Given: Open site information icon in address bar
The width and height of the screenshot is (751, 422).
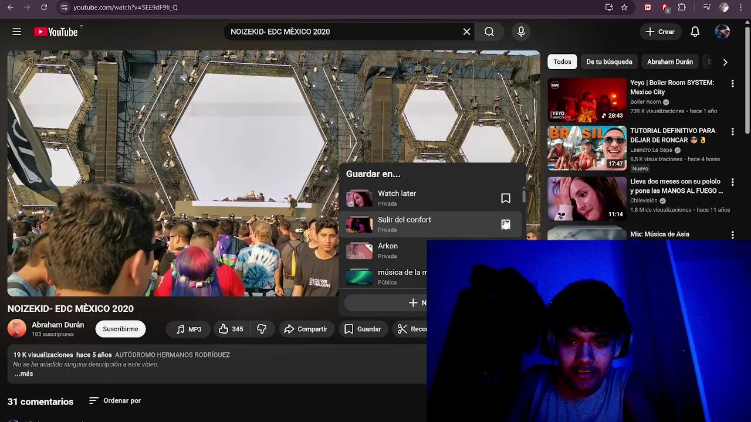Looking at the screenshot, I should tap(64, 7).
